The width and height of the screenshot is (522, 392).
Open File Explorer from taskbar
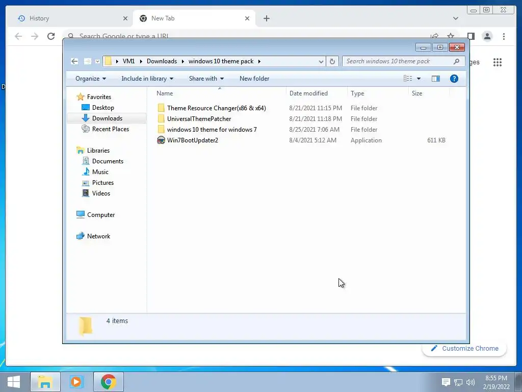45,382
